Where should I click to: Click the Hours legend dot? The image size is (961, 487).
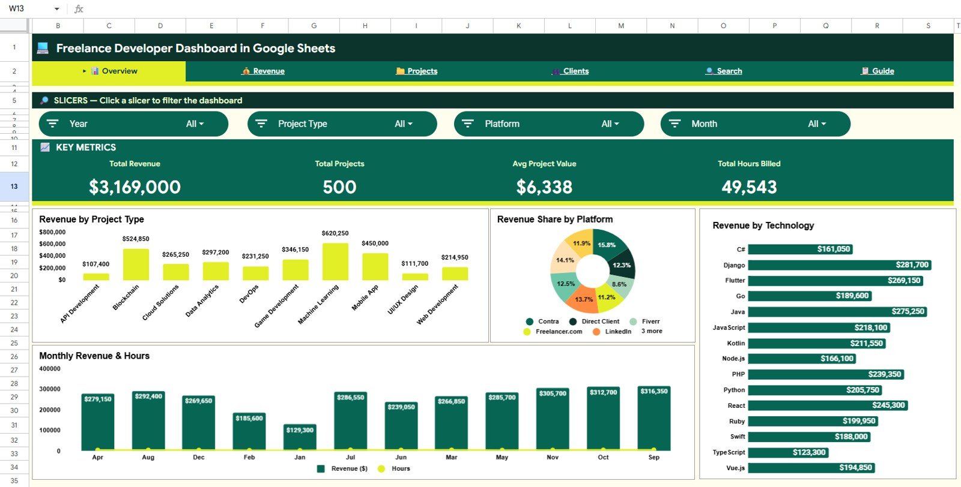(x=381, y=469)
